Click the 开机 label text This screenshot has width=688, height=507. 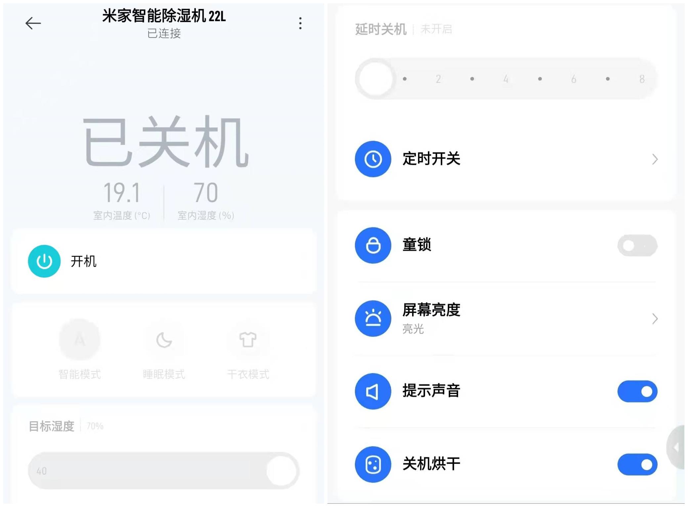(x=84, y=261)
